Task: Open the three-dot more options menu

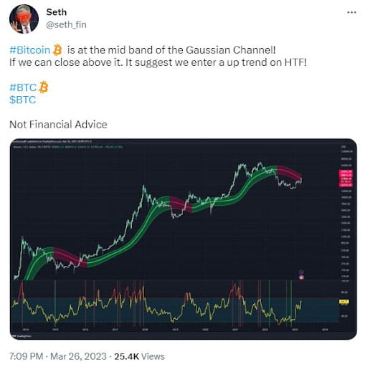Action: (x=351, y=13)
